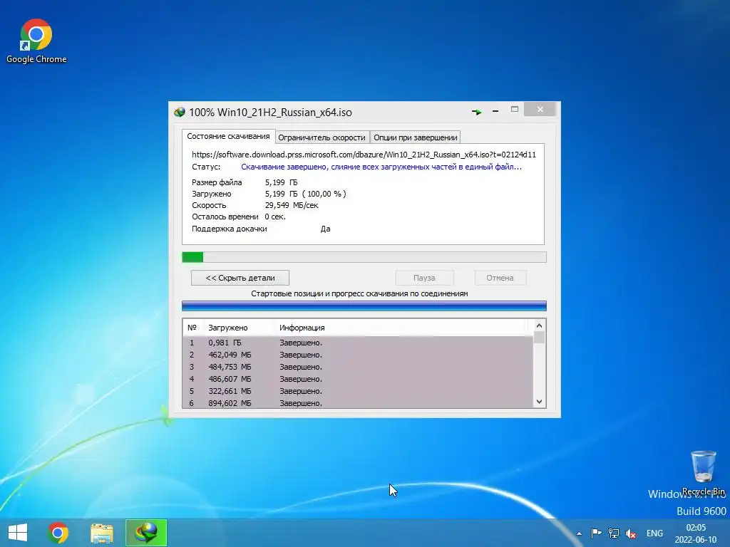The image size is (730, 547).
Task: Switch the ENG input language indicator
Action: 654,533
